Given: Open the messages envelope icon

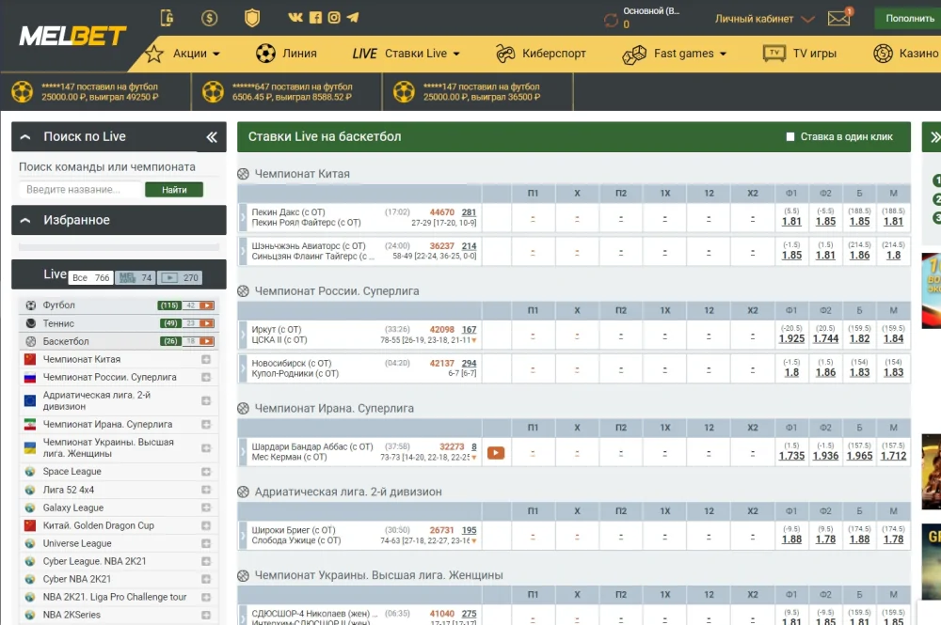Looking at the screenshot, I should (837, 19).
